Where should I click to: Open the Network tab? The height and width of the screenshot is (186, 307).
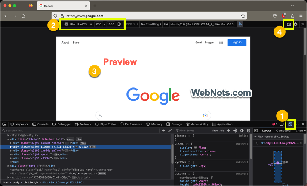tap(83, 124)
